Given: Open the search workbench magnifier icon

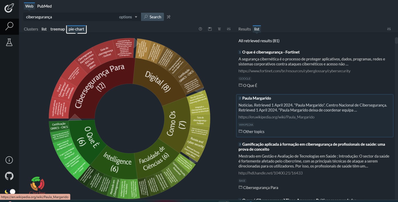Looking at the screenshot, I should click(9, 26).
